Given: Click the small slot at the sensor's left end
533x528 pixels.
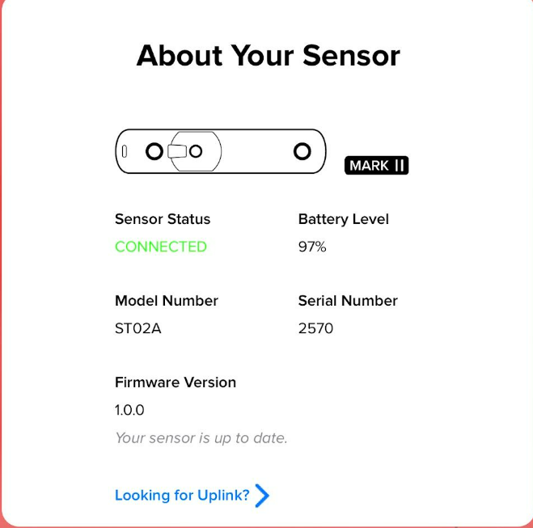Looking at the screenshot, I should 125,151.
